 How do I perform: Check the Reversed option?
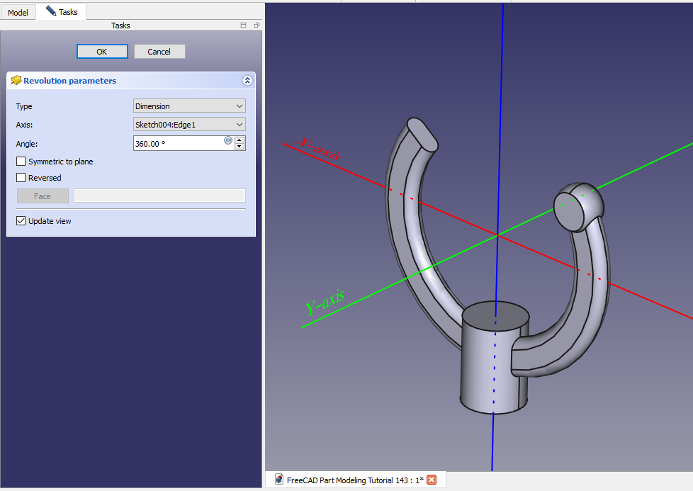pyautogui.click(x=21, y=178)
